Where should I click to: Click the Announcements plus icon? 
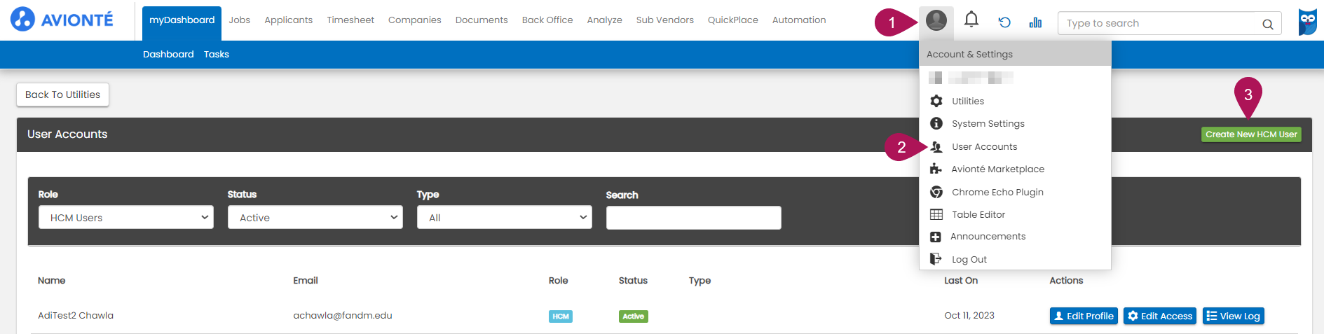[935, 237]
